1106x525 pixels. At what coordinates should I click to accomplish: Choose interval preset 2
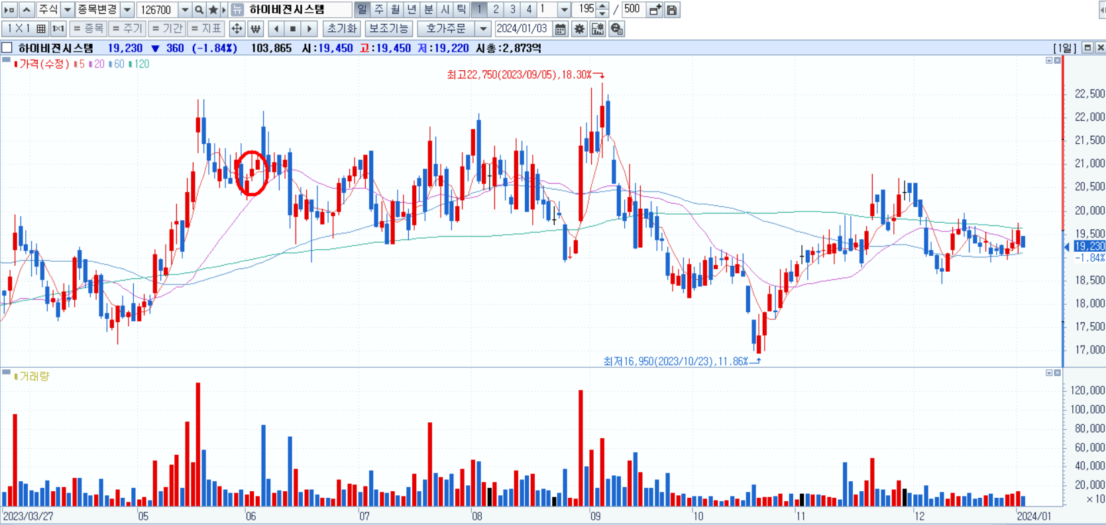[496, 10]
